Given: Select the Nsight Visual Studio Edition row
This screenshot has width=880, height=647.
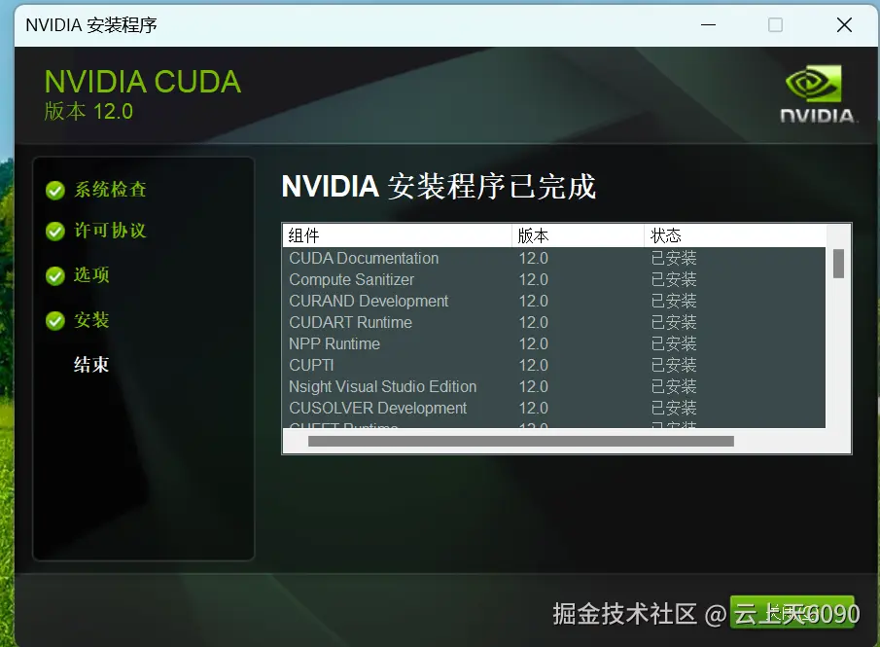Looking at the screenshot, I should [554, 386].
